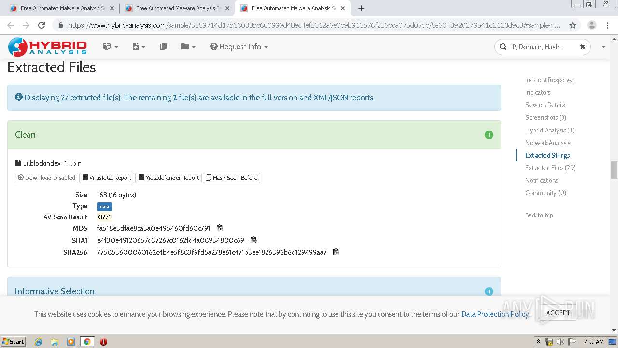618x348 pixels.
Task: Go to Incident Response section
Action: (x=549, y=80)
